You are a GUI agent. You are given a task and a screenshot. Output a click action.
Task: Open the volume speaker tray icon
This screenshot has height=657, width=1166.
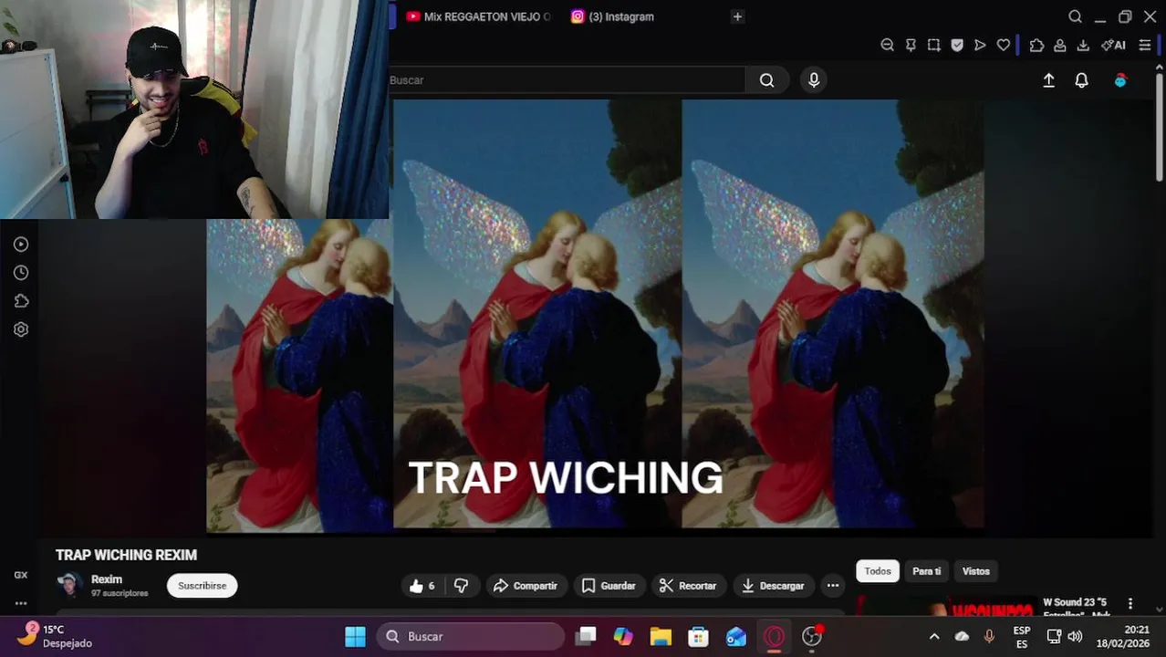(1075, 637)
